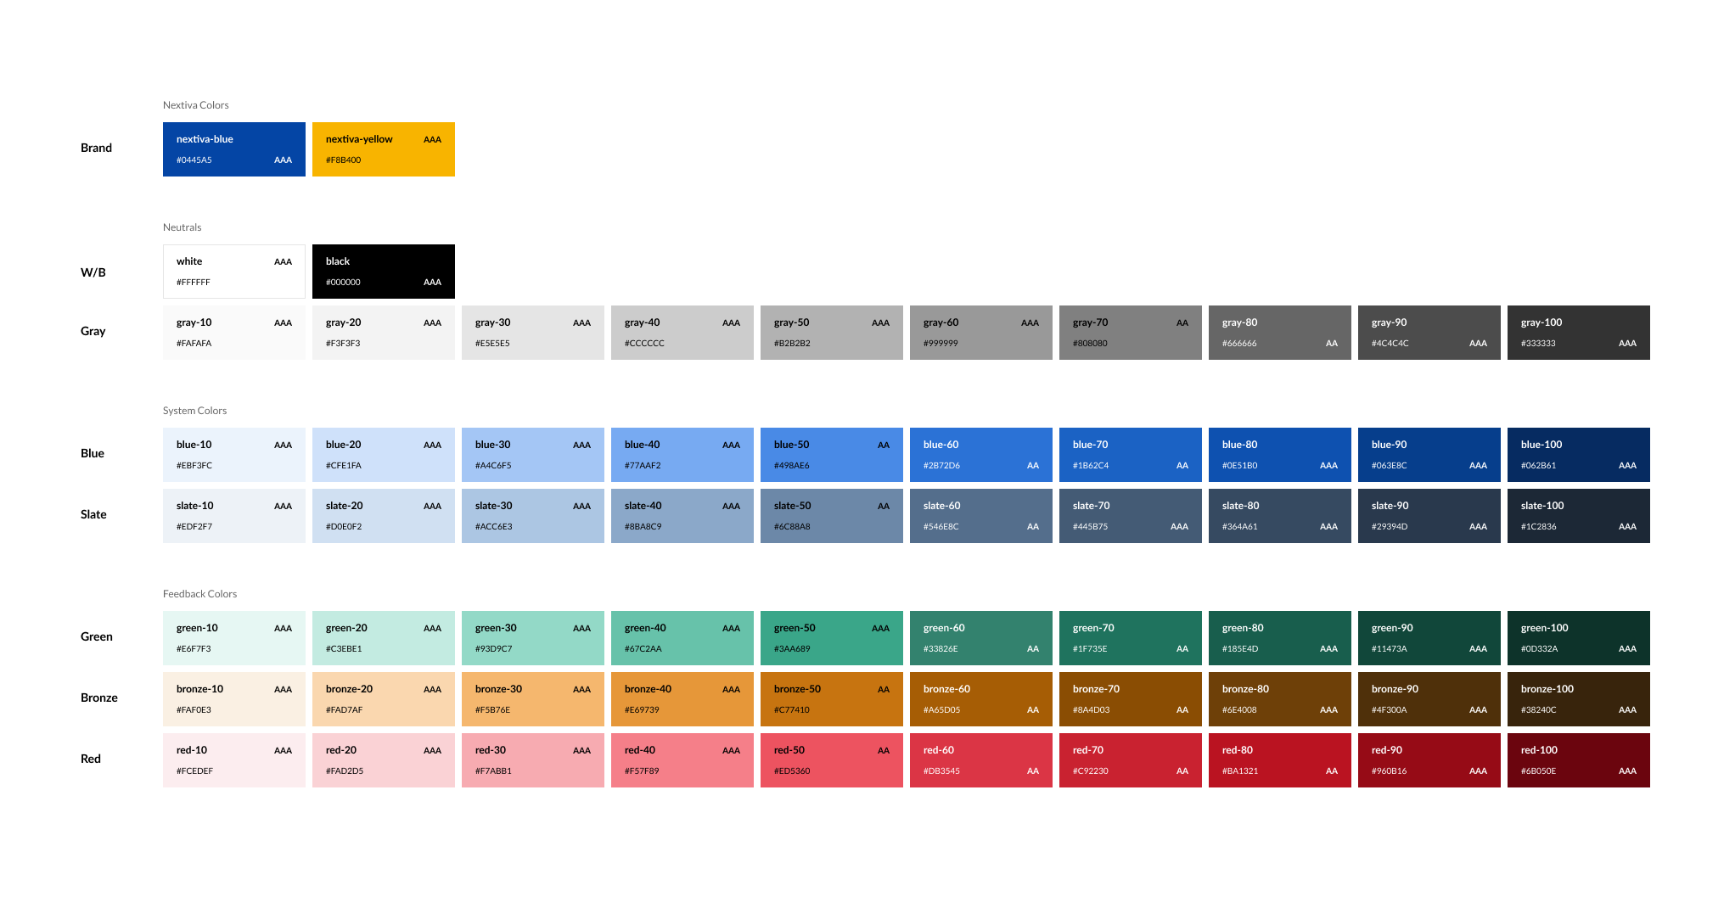
Task: Pick the green-50 swatch
Action: click(x=831, y=638)
